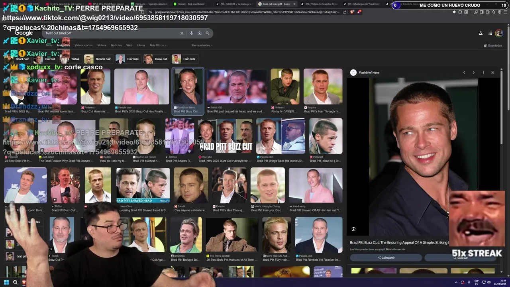Open three-dot menu in preview panel
Image resolution: width=510 pixels, height=287 pixels.
pos(483,73)
